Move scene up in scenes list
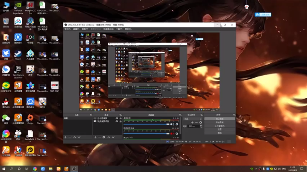 click(x=74, y=137)
